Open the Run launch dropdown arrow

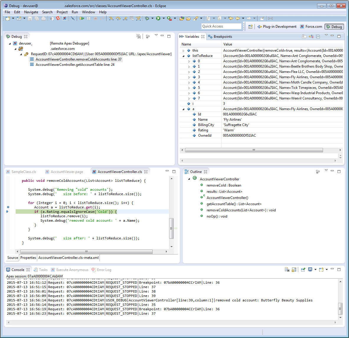coord(164,19)
